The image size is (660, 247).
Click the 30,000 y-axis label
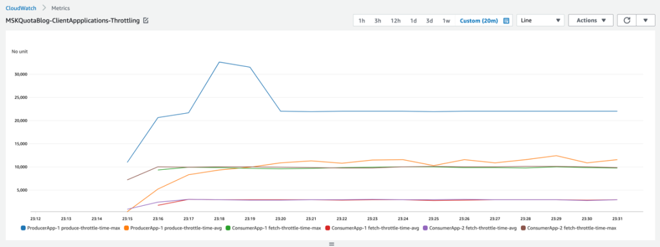[21, 75]
